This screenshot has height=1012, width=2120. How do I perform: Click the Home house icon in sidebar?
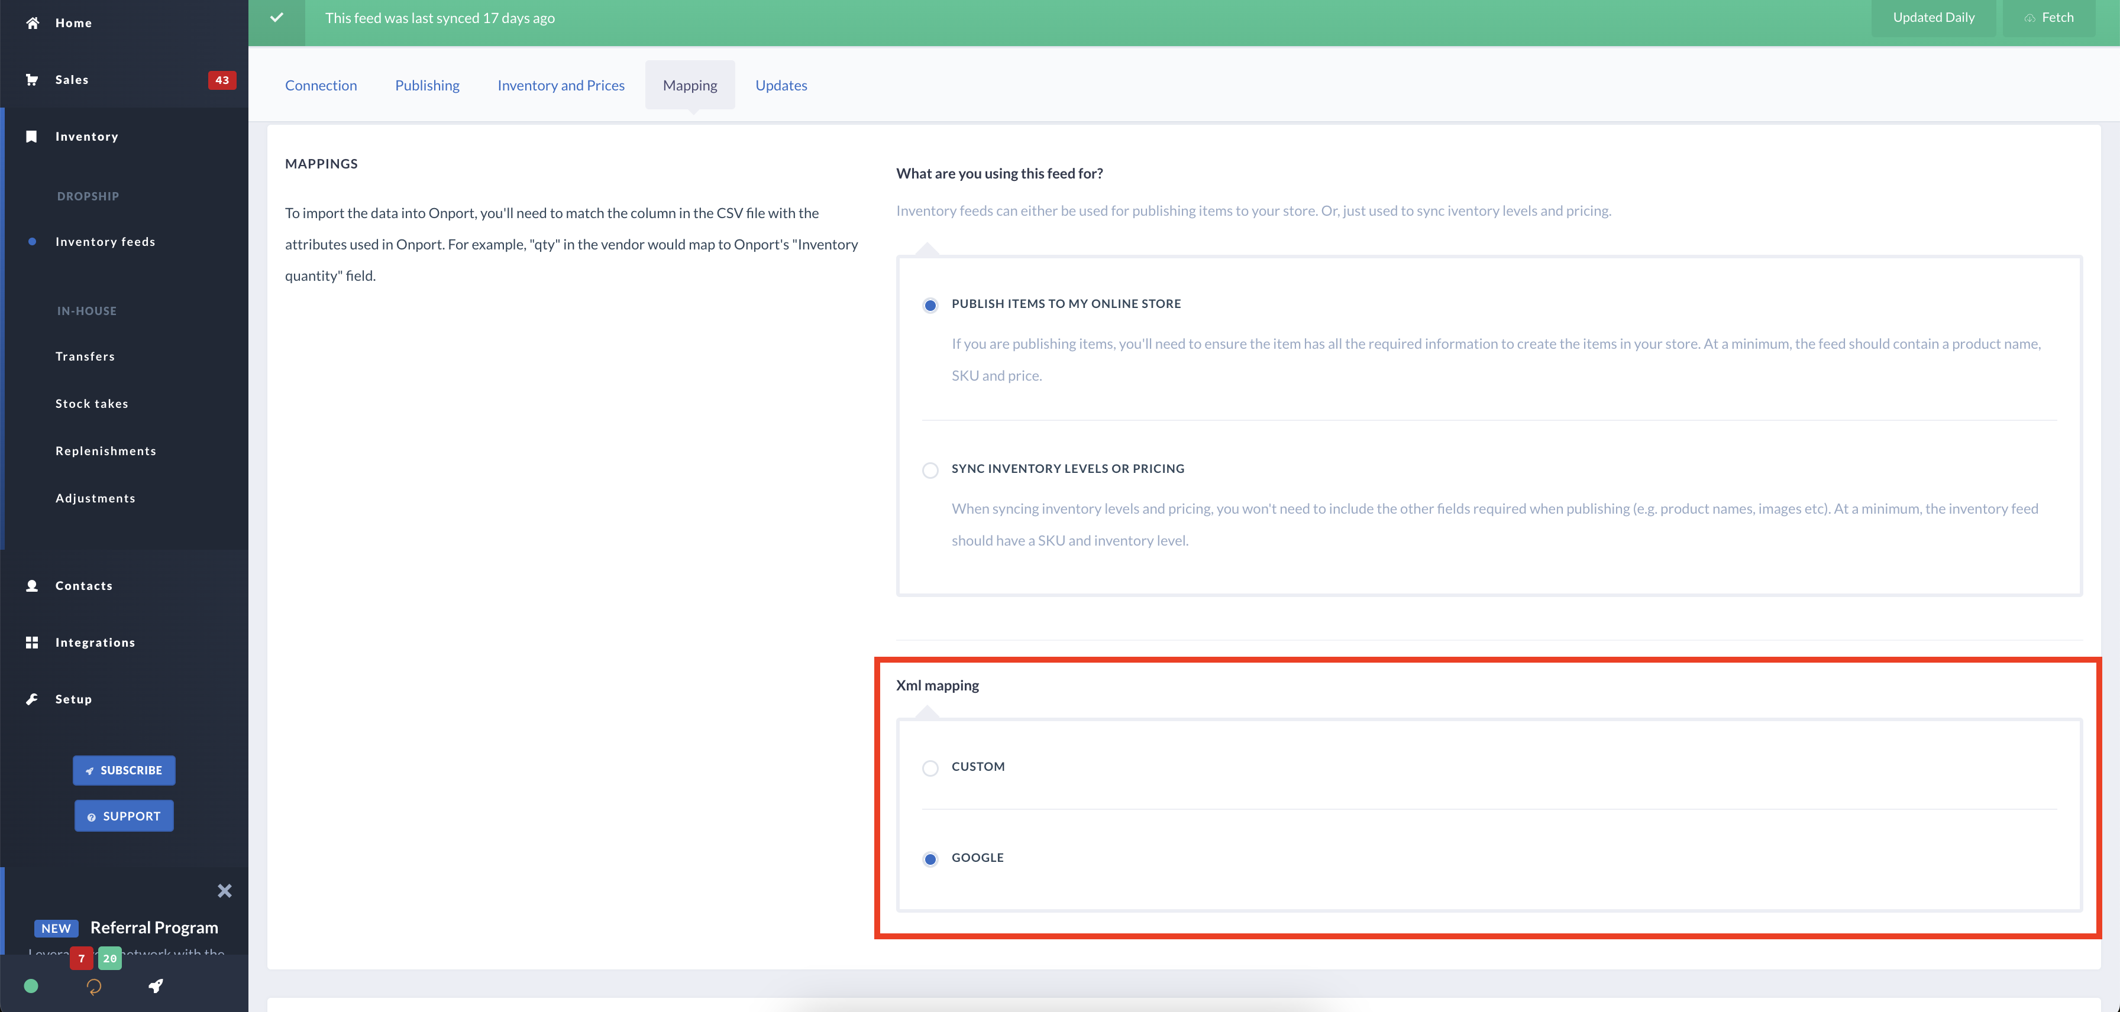pos(32,23)
